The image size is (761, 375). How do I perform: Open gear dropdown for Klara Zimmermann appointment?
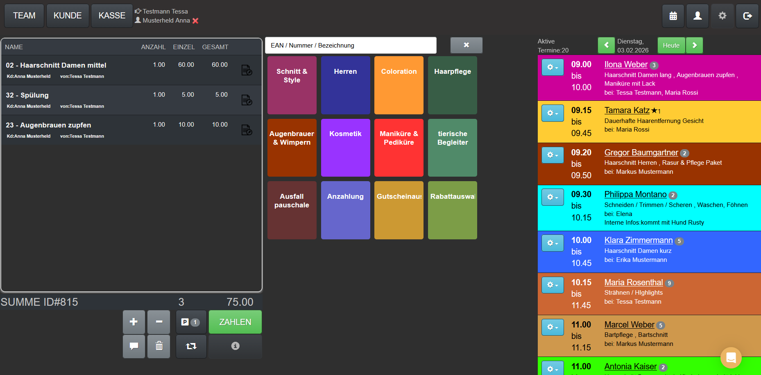pyautogui.click(x=553, y=243)
